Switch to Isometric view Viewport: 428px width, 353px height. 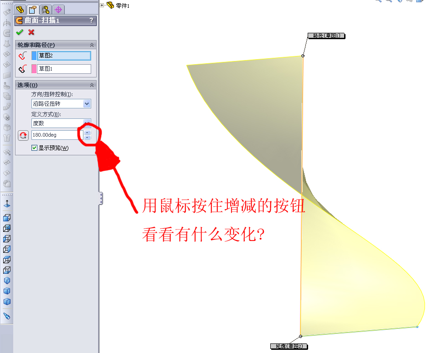pyautogui.click(x=7, y=281)
